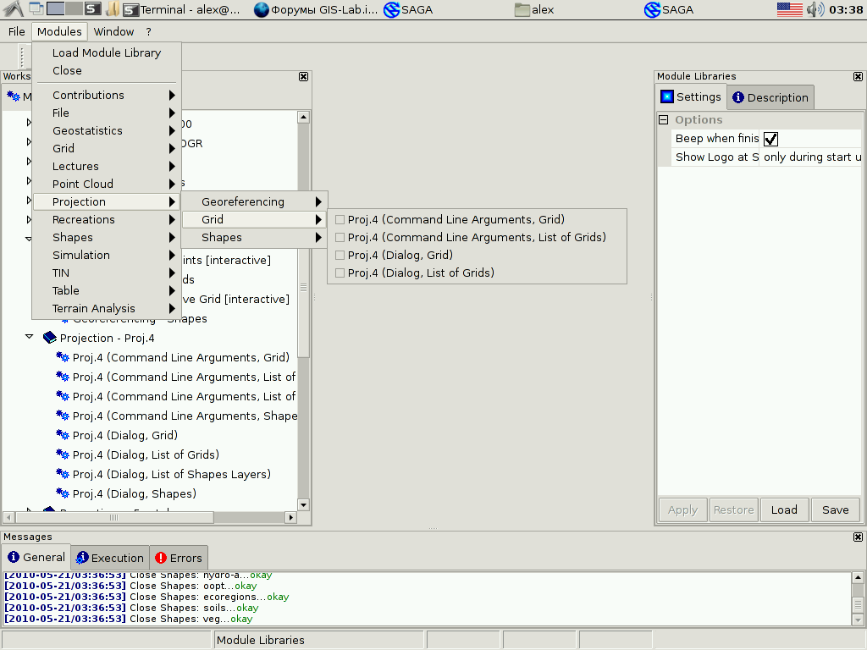Viewport: 867px width, 650px height.
Task: Click the Proj.4 (Dialog, Shapes) module icon
Action: (62, 493)
